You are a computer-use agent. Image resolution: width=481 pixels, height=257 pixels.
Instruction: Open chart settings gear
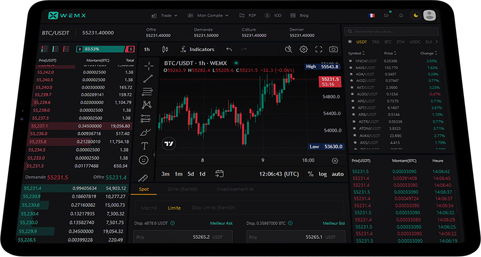click(304, 49)
